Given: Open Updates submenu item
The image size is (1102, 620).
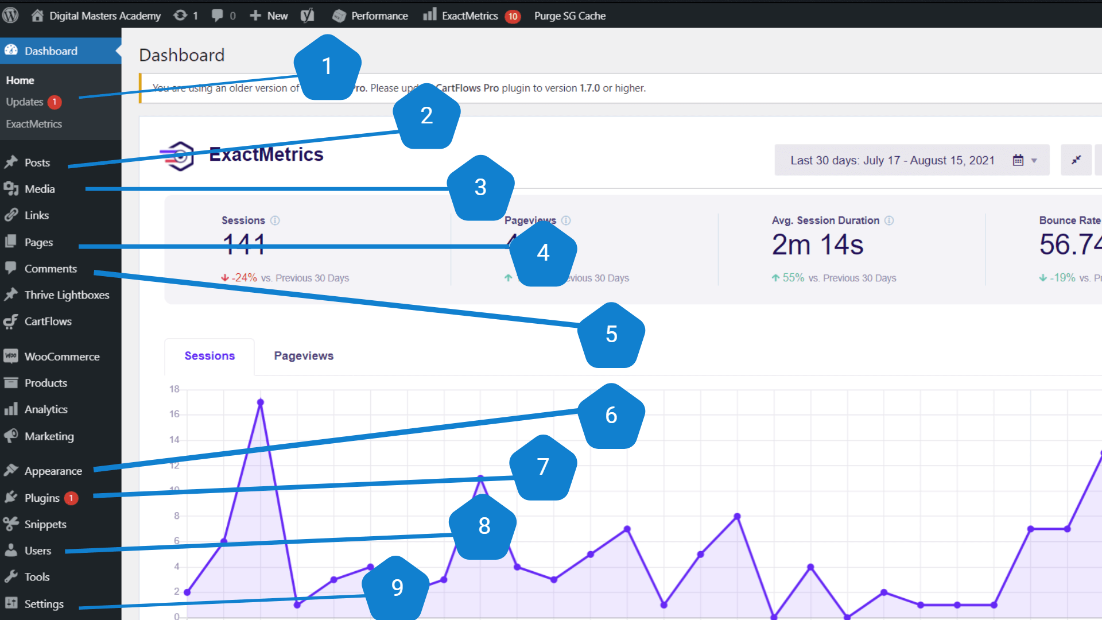Looking at the screenshot, I should point(25,102).
